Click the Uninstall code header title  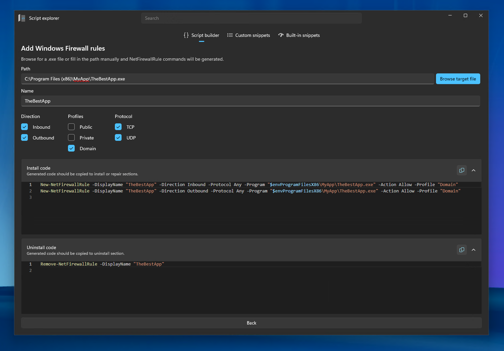click(x=42, y=247)
